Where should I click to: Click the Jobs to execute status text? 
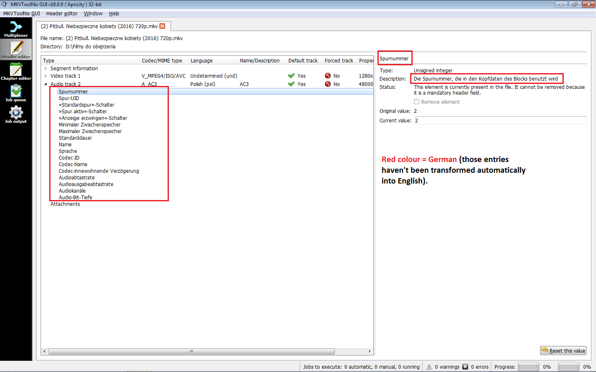point(361,367)
